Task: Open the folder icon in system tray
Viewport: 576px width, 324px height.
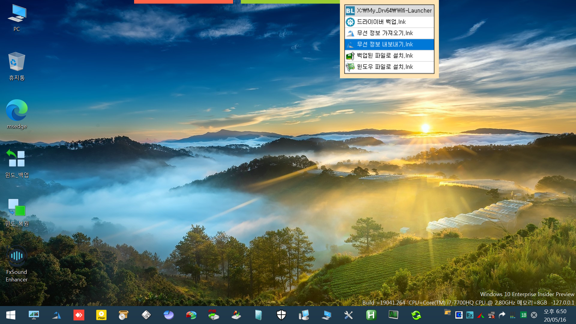Action: pos(448,312)
